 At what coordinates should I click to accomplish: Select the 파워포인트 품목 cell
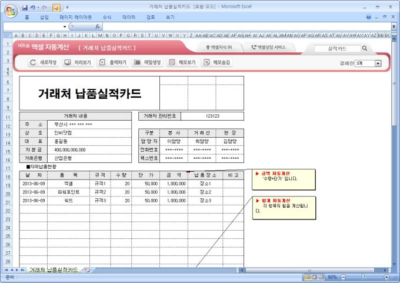(68, 192)
